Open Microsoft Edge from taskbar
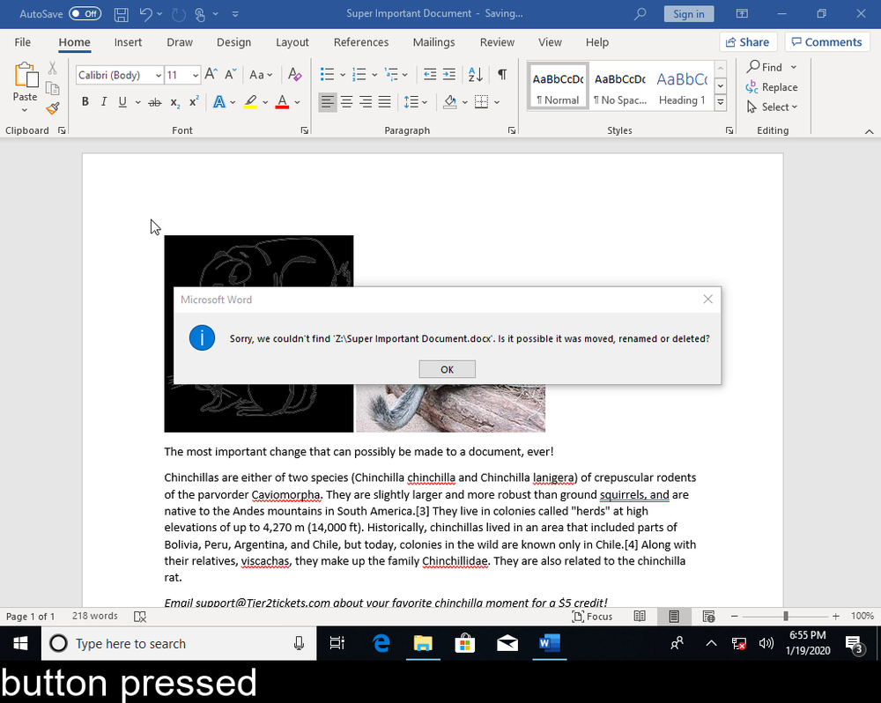Viewport: 881px width, 703px height. [381, 643]
